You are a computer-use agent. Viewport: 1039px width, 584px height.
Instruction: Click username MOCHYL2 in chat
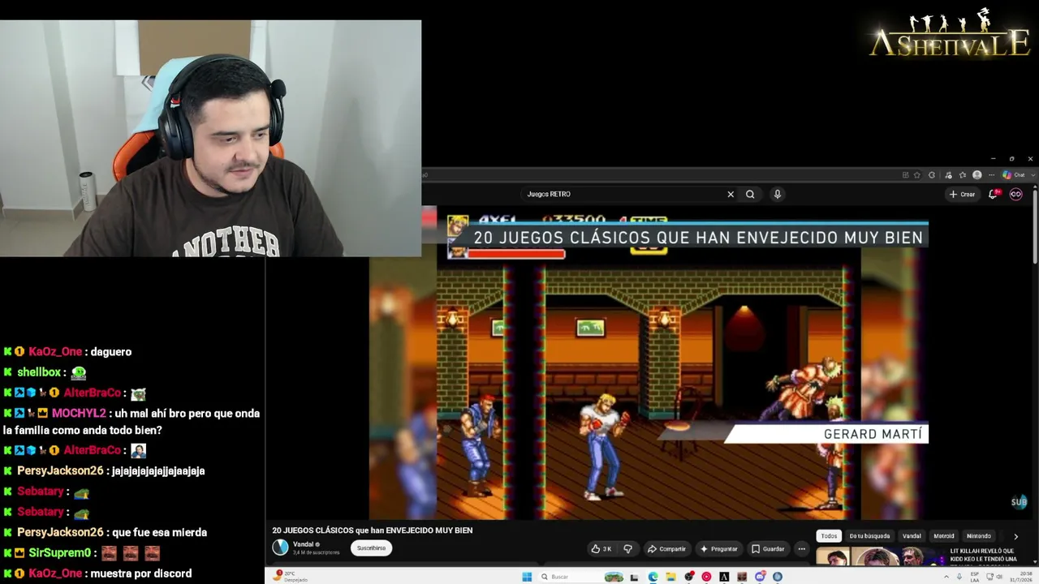coord(79,414)
